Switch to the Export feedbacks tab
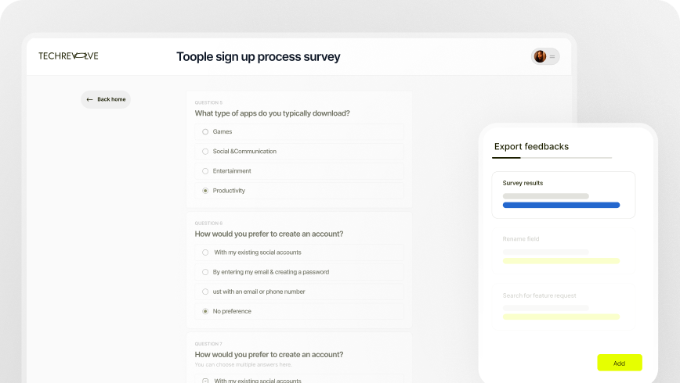The image size is (680, 383). click(531, 146)
